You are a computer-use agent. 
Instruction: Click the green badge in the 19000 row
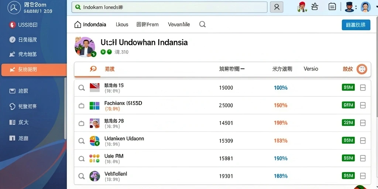[x=348, y=87]
